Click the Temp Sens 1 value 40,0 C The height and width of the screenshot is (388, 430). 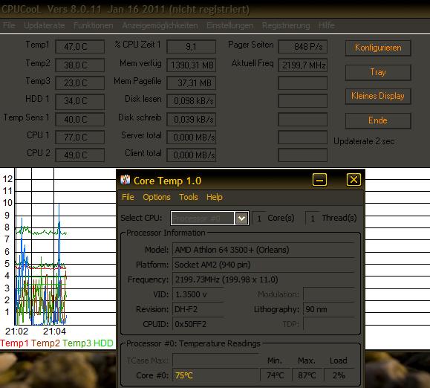tap(79, 120)
